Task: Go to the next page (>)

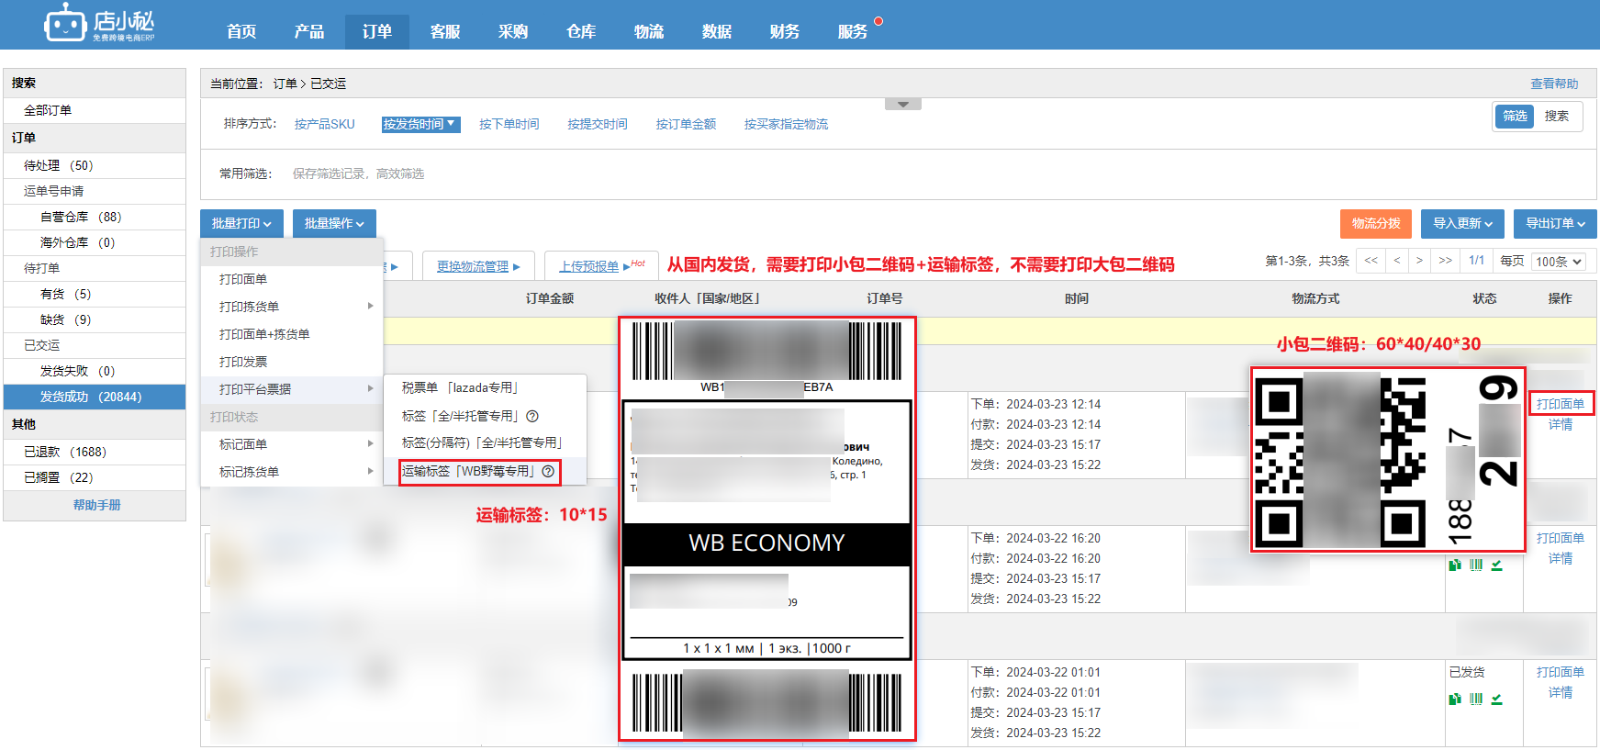Action: coord(1420,261)
